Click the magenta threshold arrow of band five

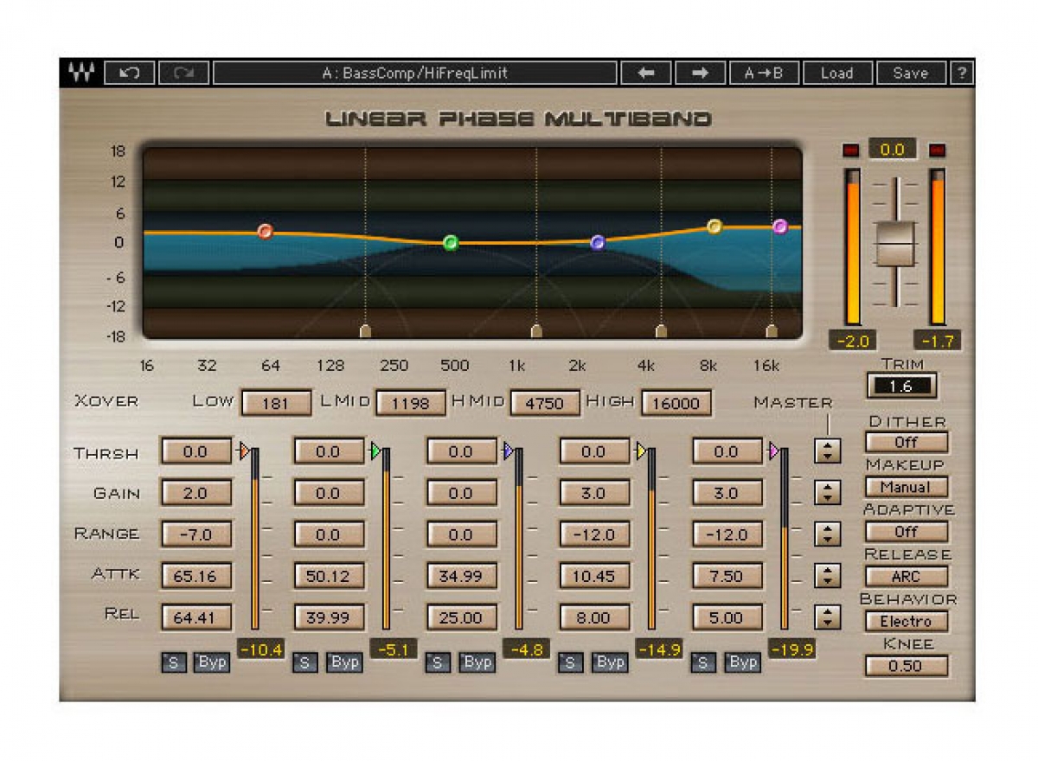coord(774,451)
